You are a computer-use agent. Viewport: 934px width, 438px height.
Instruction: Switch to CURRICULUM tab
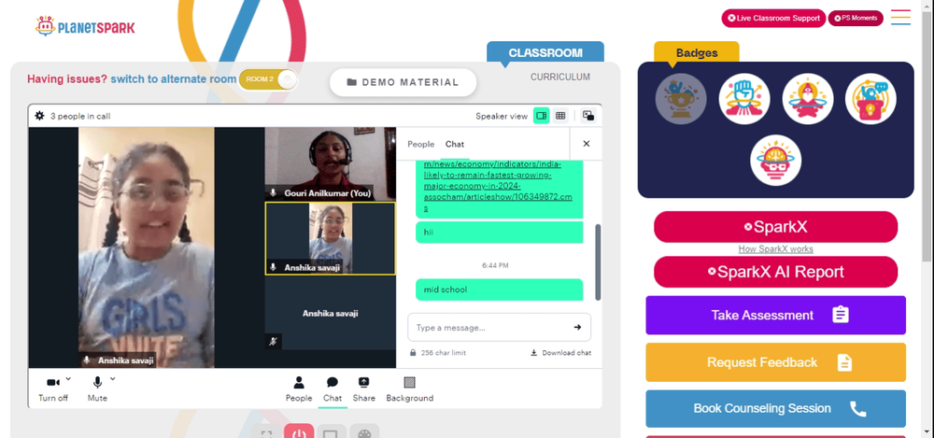tap(560, 77)
